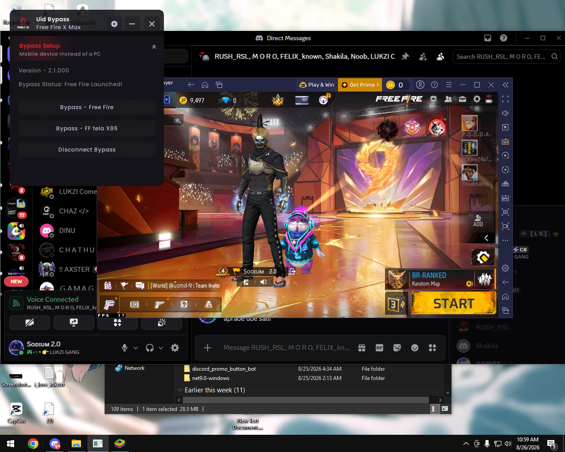Open Discord inbox icon in title bar
Viewport: 565px width, 452px height.
488,38
